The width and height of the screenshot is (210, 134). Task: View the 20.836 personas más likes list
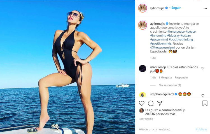[x=160, y=114]
